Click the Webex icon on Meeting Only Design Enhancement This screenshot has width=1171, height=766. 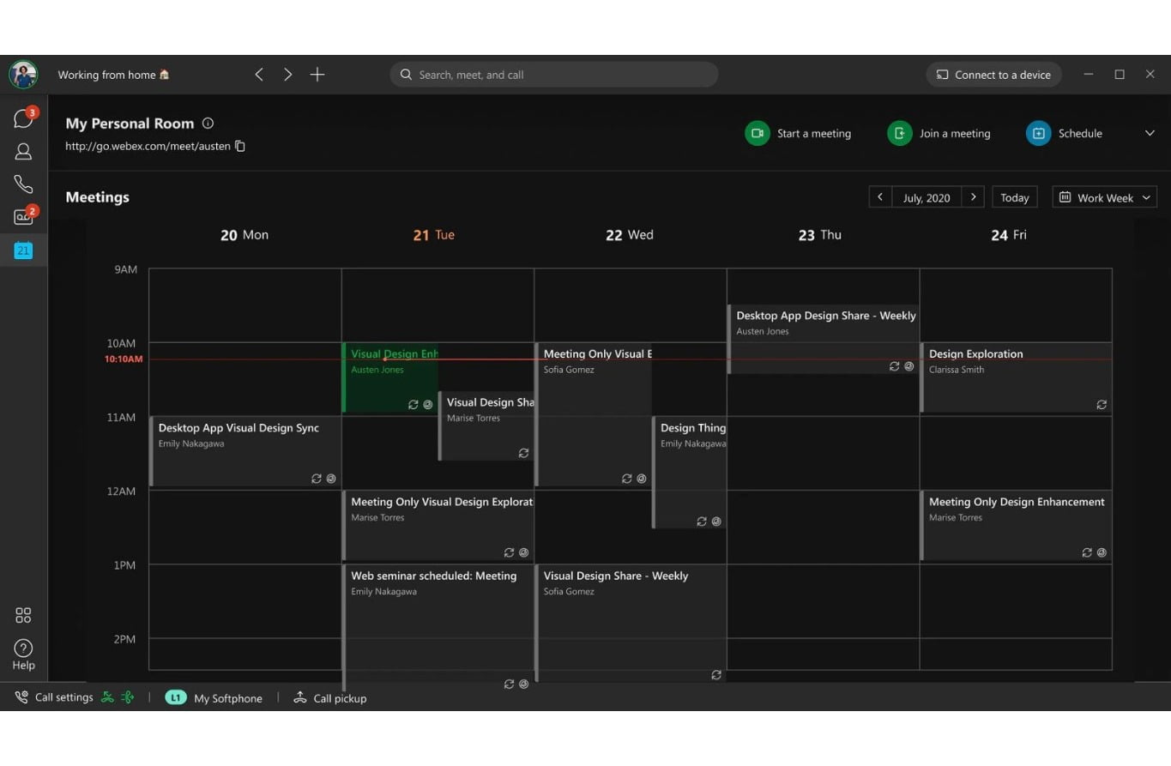[x=1102, y=553]
